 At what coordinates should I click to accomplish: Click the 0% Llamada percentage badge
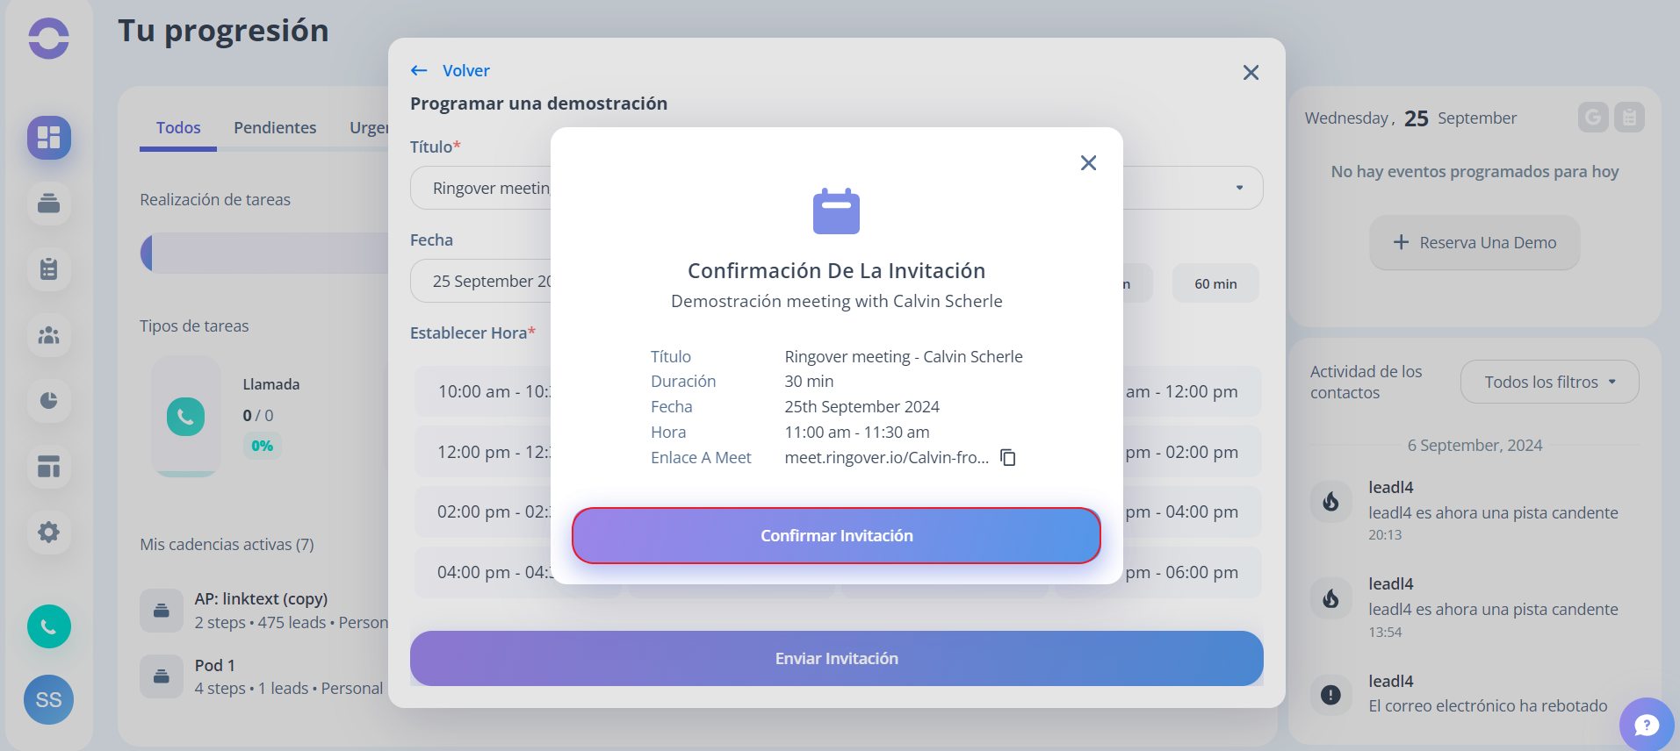pos(262,446)
